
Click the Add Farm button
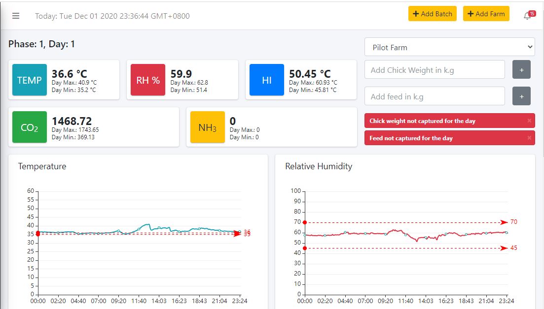click(486, 14)
